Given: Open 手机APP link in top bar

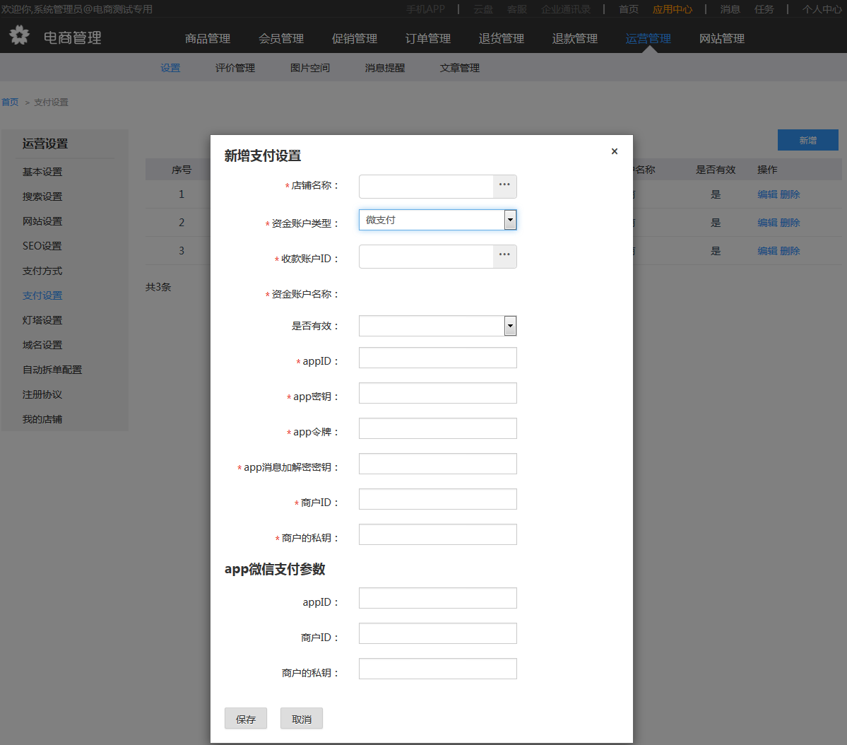Looking at the screenshot, I should pyautogui.click(x=426, y=9).
